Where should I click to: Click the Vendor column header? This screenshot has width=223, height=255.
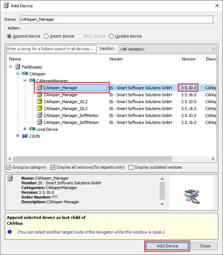point(143,59)
